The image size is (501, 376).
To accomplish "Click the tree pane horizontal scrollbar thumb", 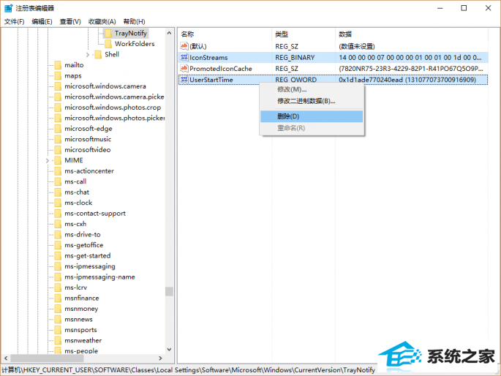I will pyautogui.click(x=47, y=358).
